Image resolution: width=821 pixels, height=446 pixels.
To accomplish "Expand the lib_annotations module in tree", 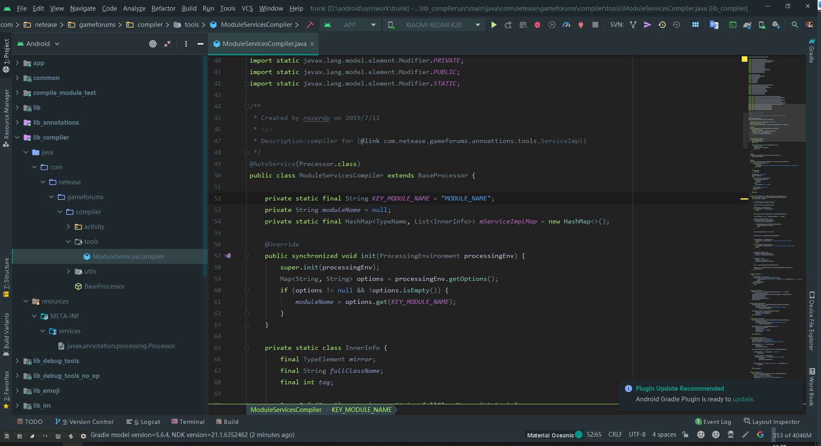I will tap(17, 123).
